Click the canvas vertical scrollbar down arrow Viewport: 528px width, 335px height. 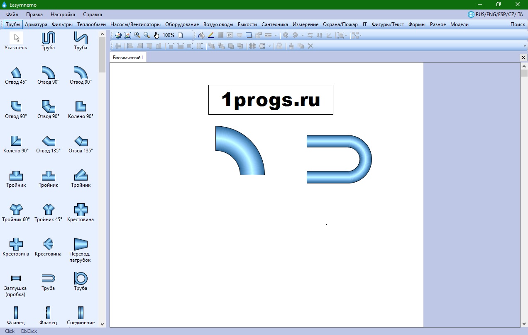pos(524,324)
